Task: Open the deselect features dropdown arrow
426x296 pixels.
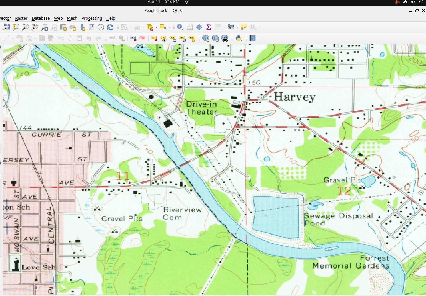Action: click(156, 27)
